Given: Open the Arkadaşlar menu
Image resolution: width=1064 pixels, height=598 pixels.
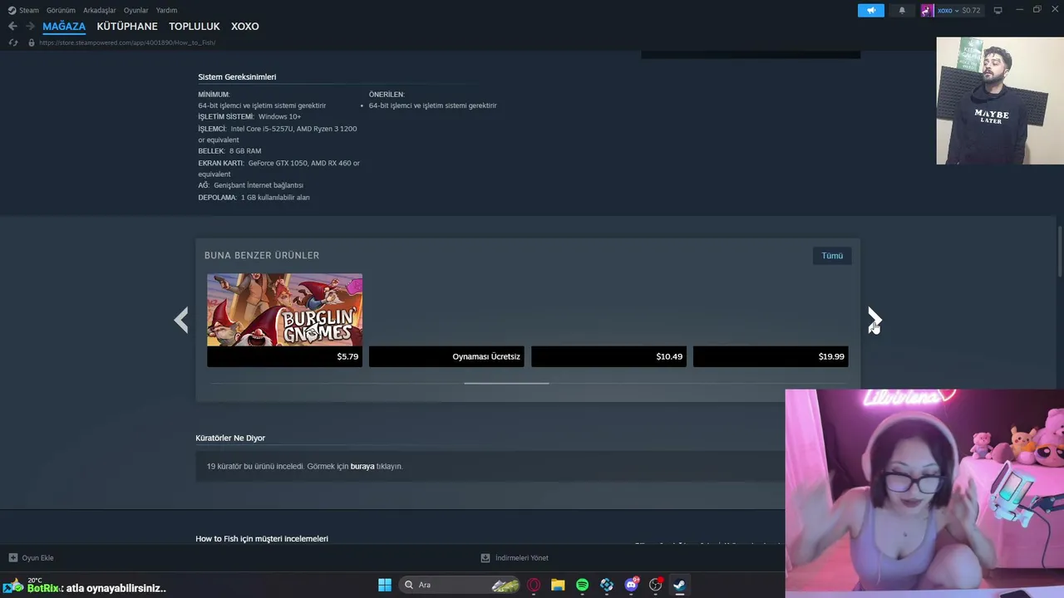Looking at the screenshot, I should click(x=100, y=10).
